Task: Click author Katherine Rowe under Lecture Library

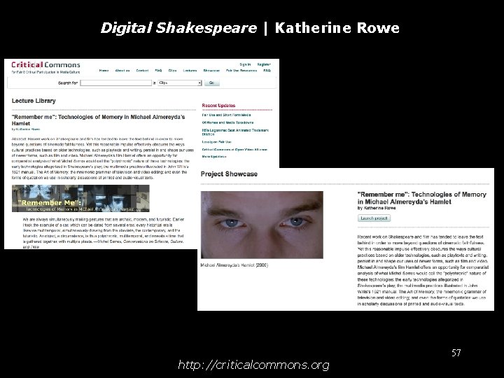Action: point(27,129)
